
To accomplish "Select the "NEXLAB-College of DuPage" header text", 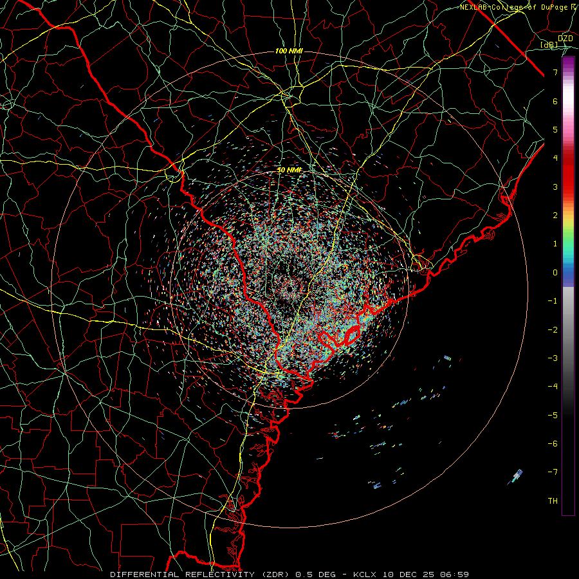I will 513,7.
